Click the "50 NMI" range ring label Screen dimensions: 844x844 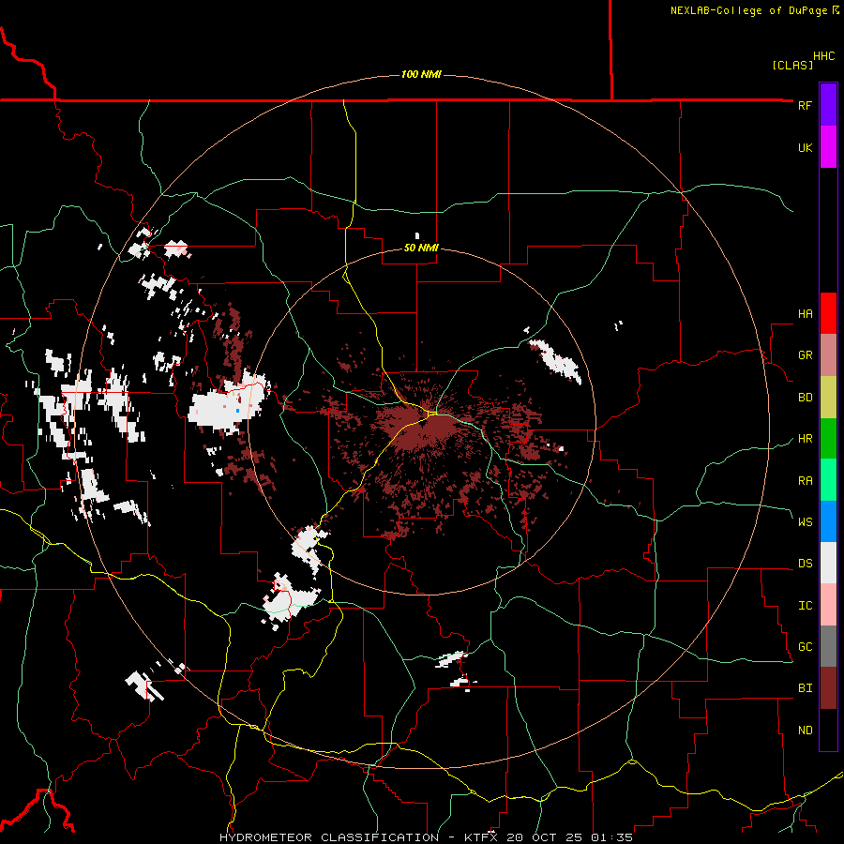(421, 248)
